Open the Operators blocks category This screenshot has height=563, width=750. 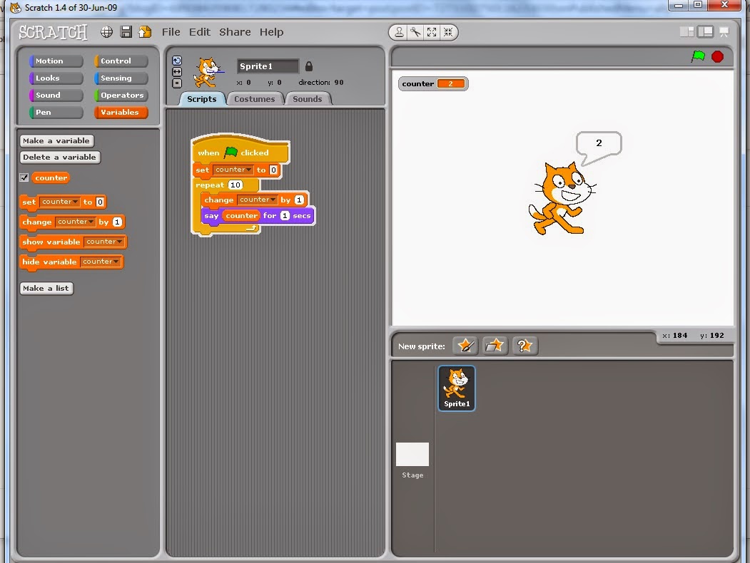tap(121, 95)
